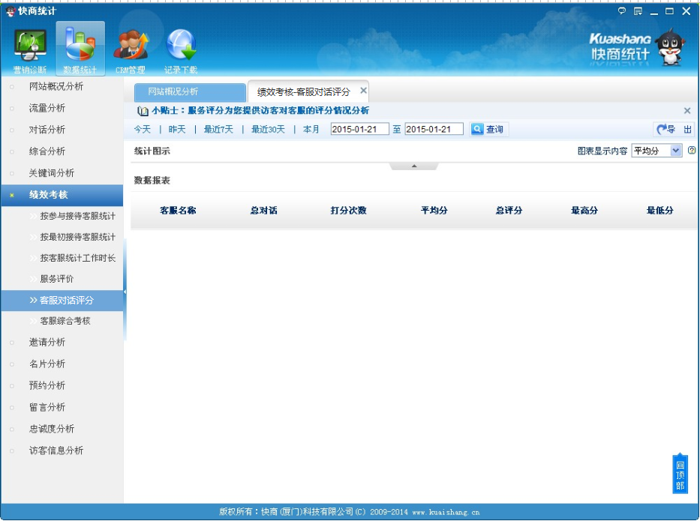
Task: Select 服务评价 in the sidebar
Action: (x=57, y=279)
